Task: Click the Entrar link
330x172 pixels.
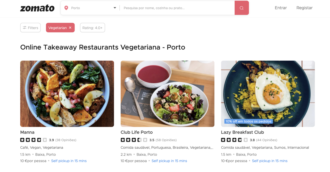Action: 281,8
